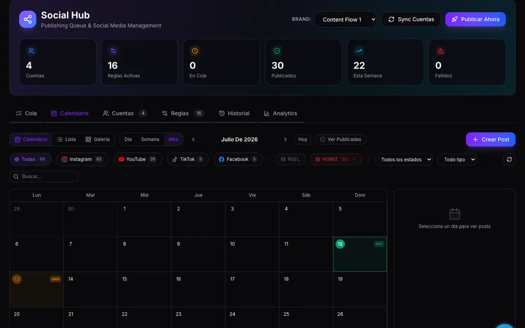
Task: Click the Reglas Activas sliders icon
Action: coord(113,51)
